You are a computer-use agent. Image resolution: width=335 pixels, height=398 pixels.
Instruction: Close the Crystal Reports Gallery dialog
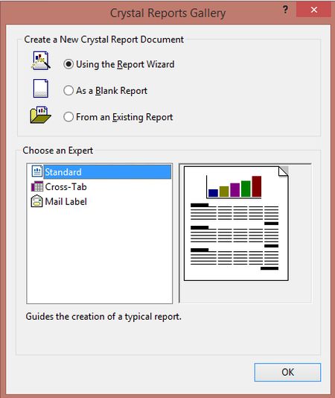click(313, 10)
